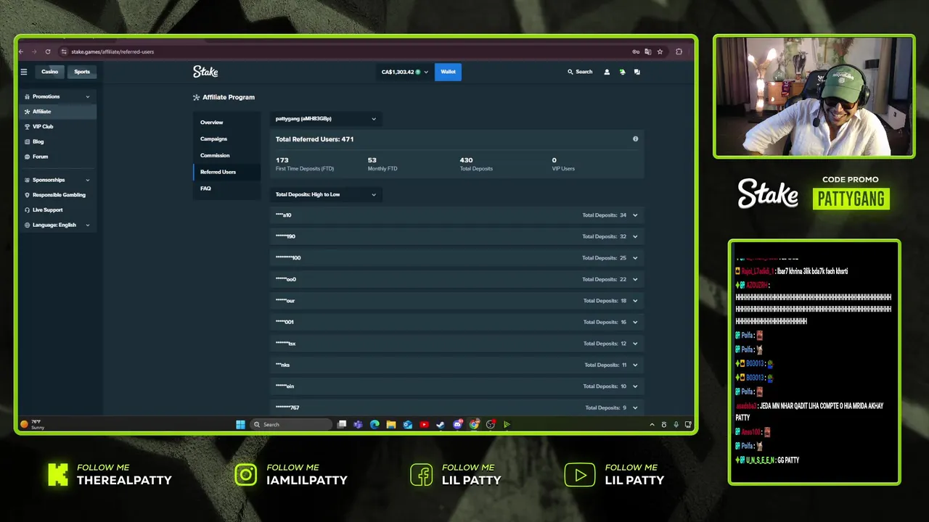Open the hamburger sidebar menu
Viewport: 929px width, 522px height.
click(x=24, y=72)
